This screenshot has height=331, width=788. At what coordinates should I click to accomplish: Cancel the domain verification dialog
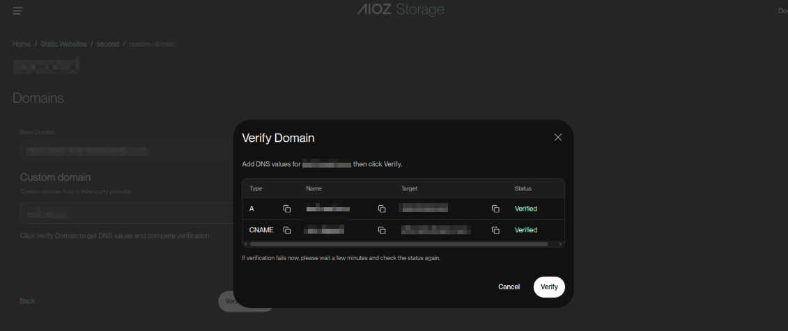[509, 286]
